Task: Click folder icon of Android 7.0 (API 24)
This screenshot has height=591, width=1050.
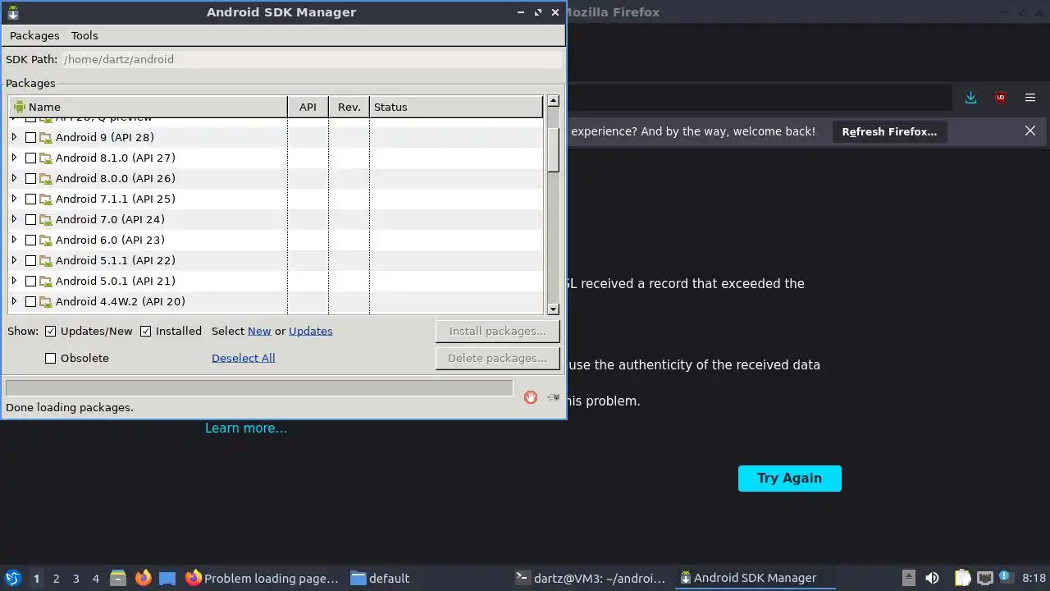Action: [x=46, y=220]
